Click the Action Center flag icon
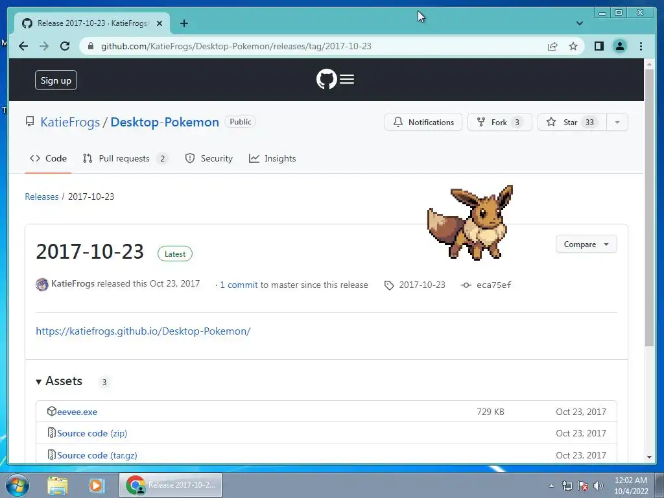The height and width of the screenshot is (498, 664). click(x=583, y=486)
